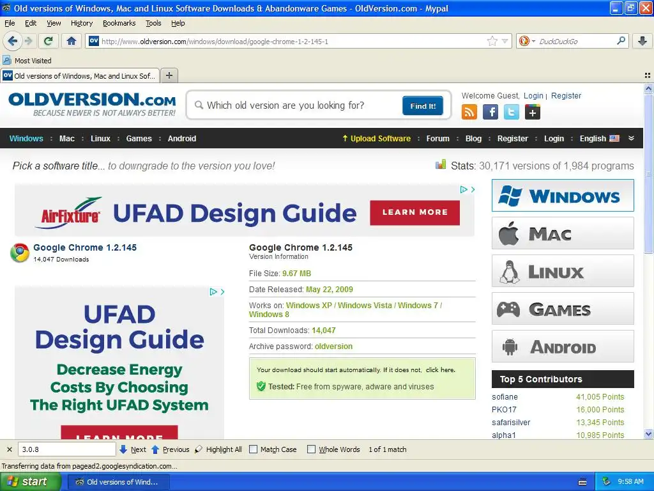This screenshot has width=654, height=491.
Task: Click the 'click here' download link
Action: [440, 370]
